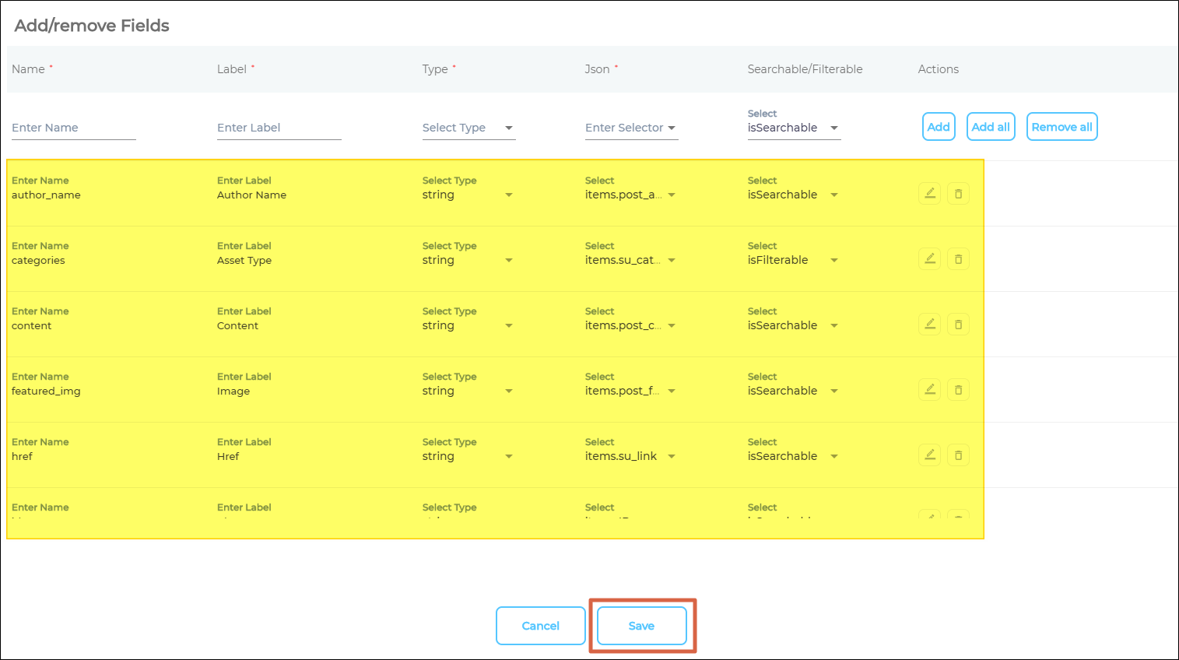Edit the href field row
This screenshot has width=1179, height=660.
[x=929, y=455]
